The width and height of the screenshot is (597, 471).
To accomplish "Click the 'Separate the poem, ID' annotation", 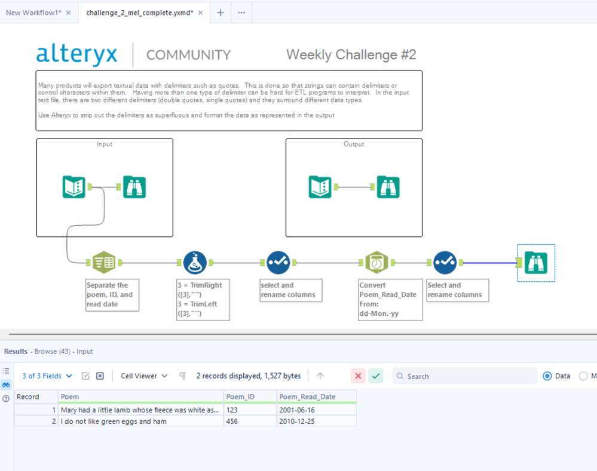I will point(112,295).
